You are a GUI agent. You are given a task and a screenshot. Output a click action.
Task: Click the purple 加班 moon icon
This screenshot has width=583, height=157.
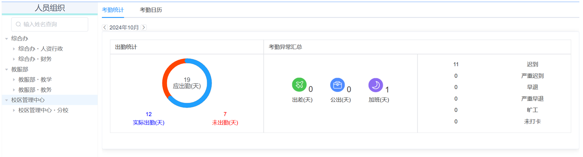[375, 85]
